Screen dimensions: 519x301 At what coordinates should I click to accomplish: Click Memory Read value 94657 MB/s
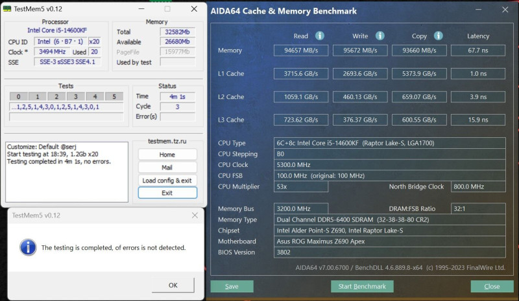coord(301,50)
